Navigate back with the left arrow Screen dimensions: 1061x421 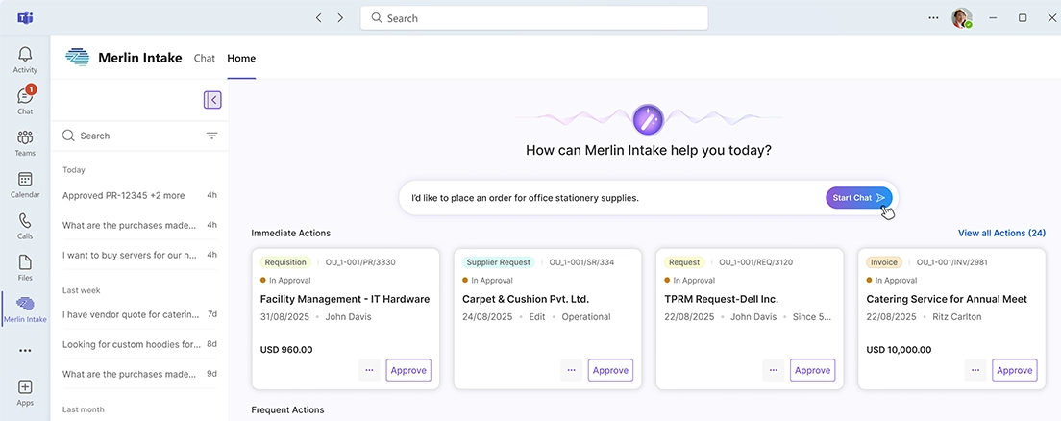(x=319, y=18)
